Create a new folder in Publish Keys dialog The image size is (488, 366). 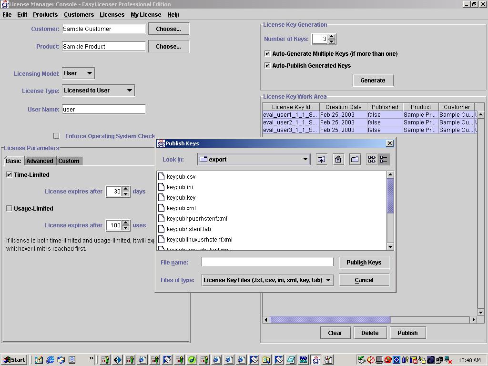pyautogui.click(x=355, y=160)
